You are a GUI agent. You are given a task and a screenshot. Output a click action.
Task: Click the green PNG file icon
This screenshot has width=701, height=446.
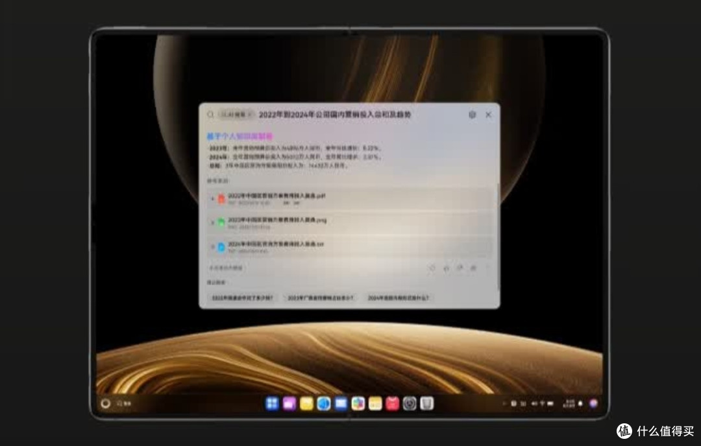[221, 222]
